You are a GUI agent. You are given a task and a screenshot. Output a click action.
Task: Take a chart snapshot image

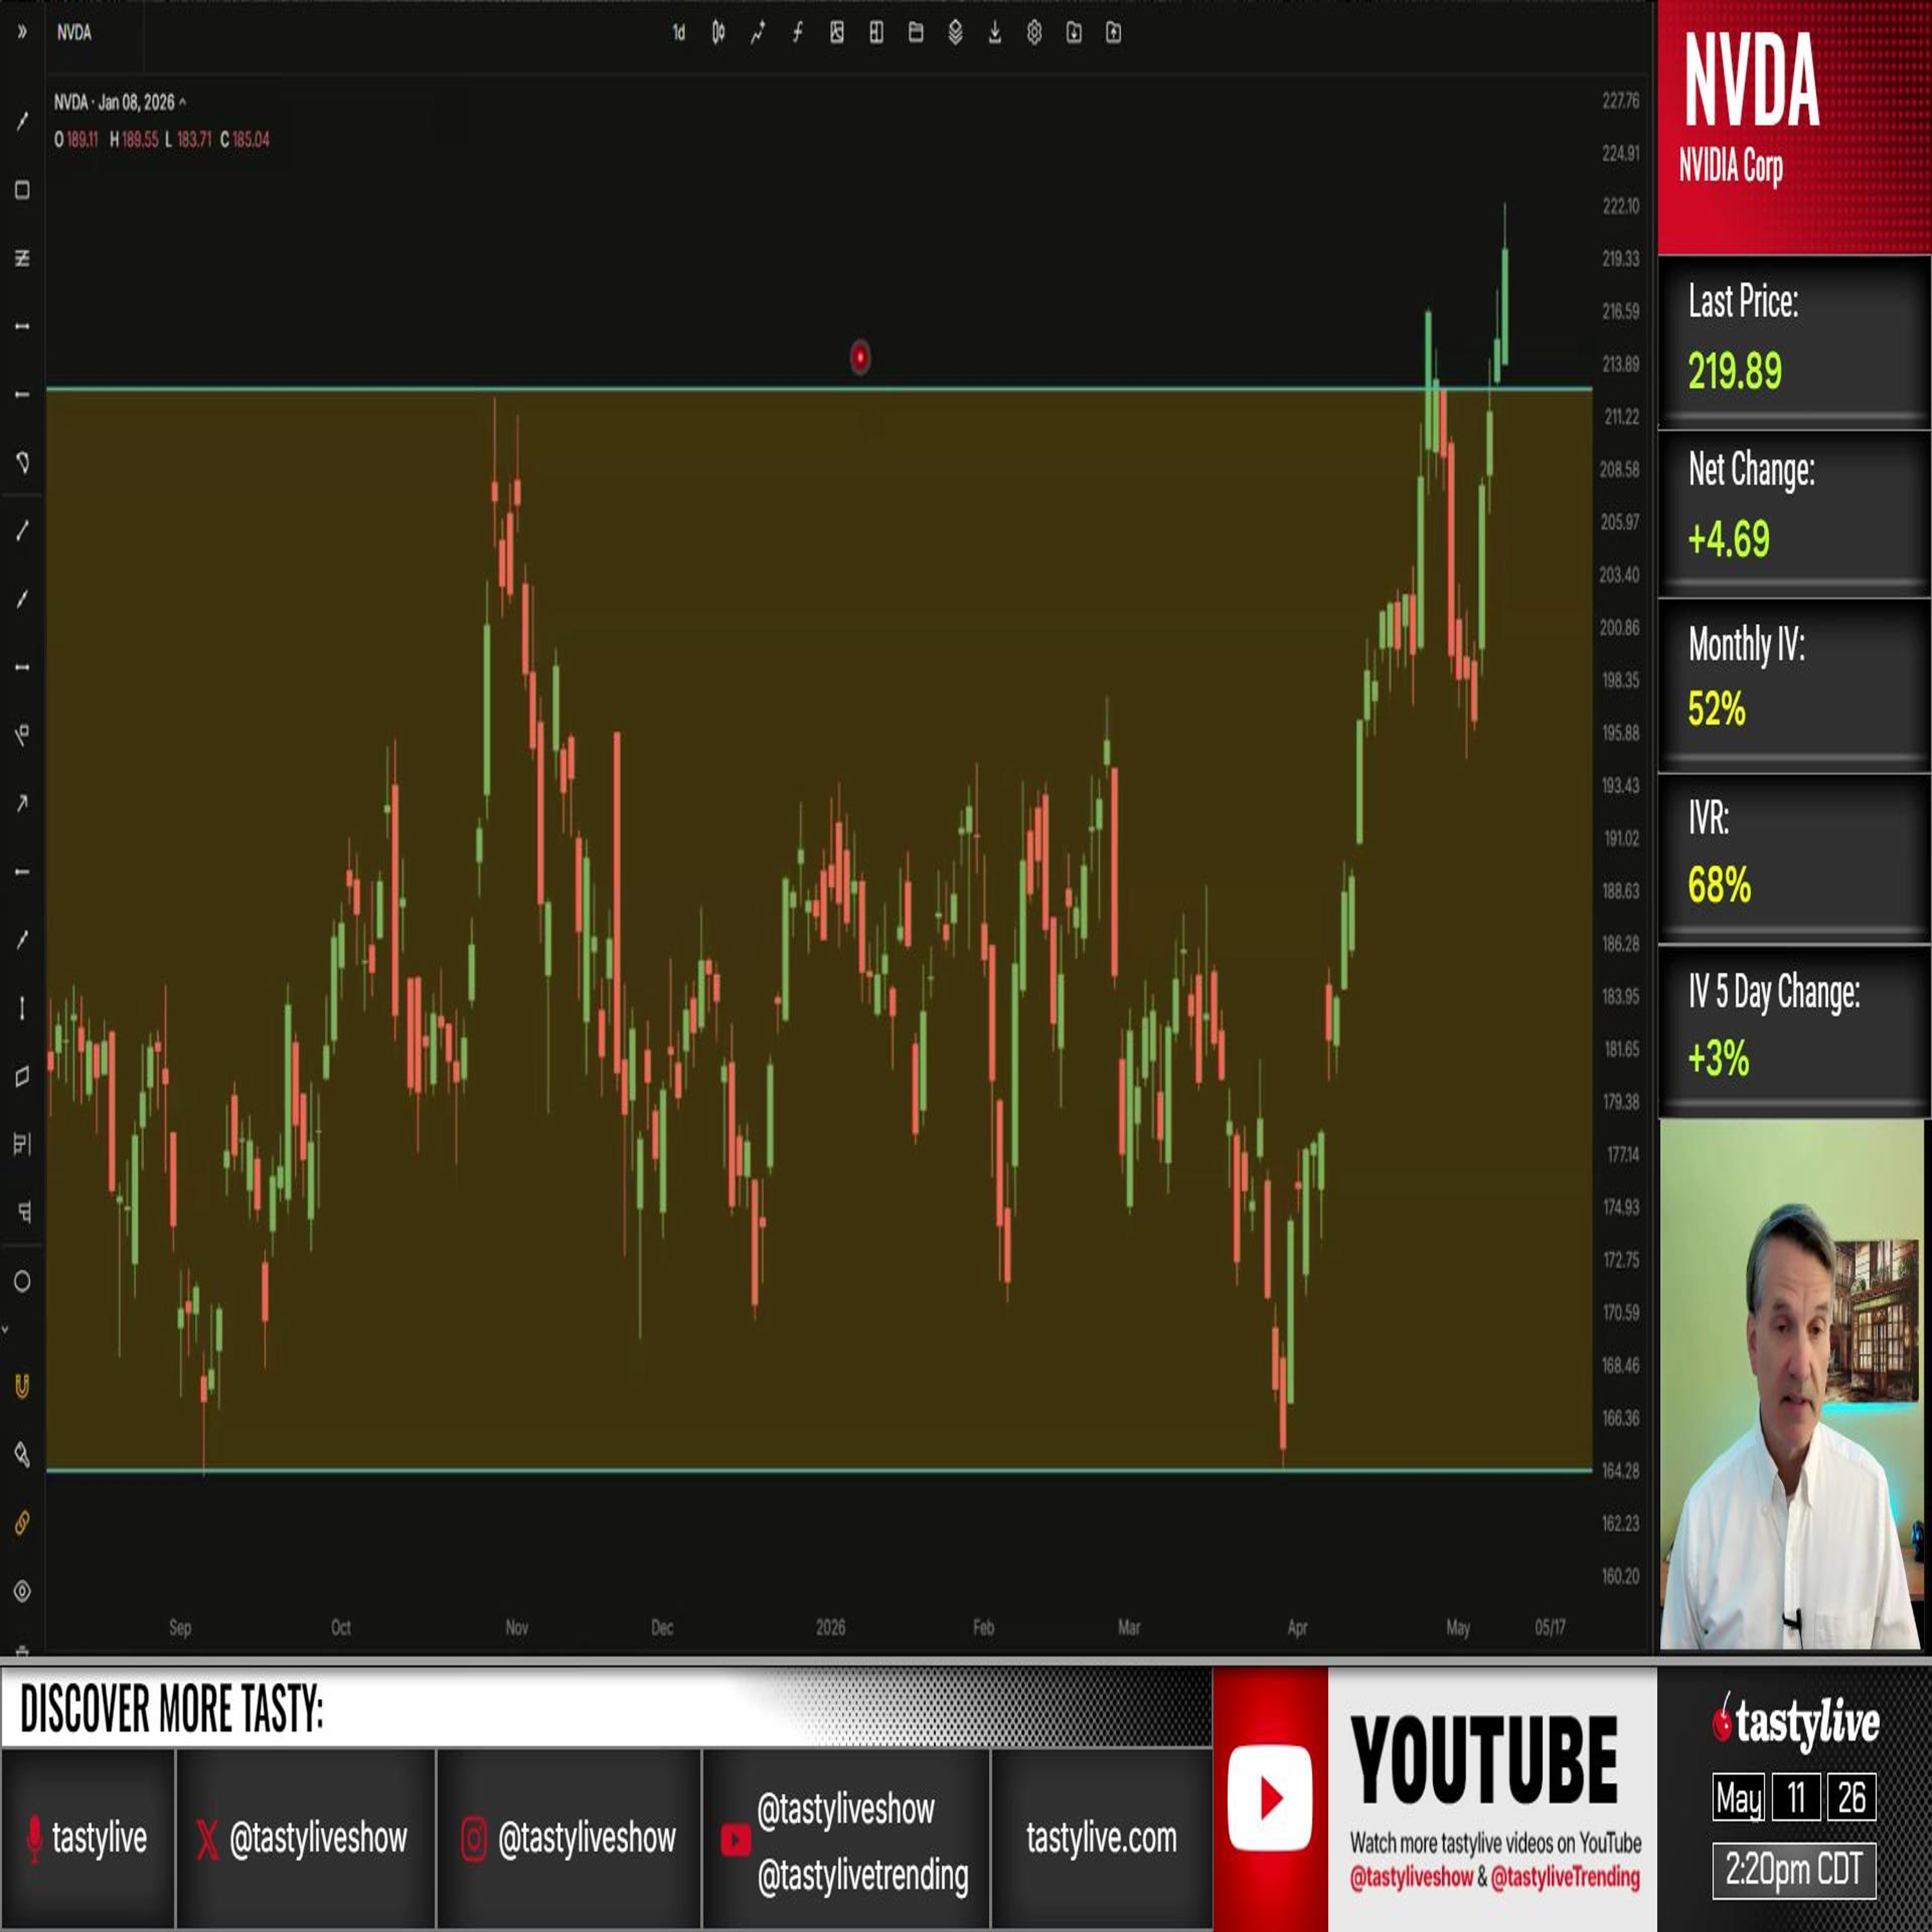tap(837, 33)
